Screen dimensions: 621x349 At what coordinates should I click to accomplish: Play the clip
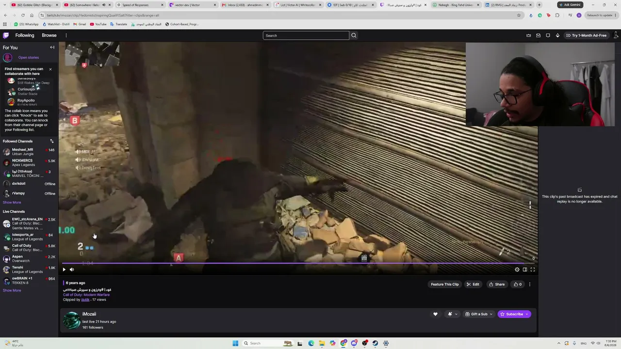click(64, 270)
